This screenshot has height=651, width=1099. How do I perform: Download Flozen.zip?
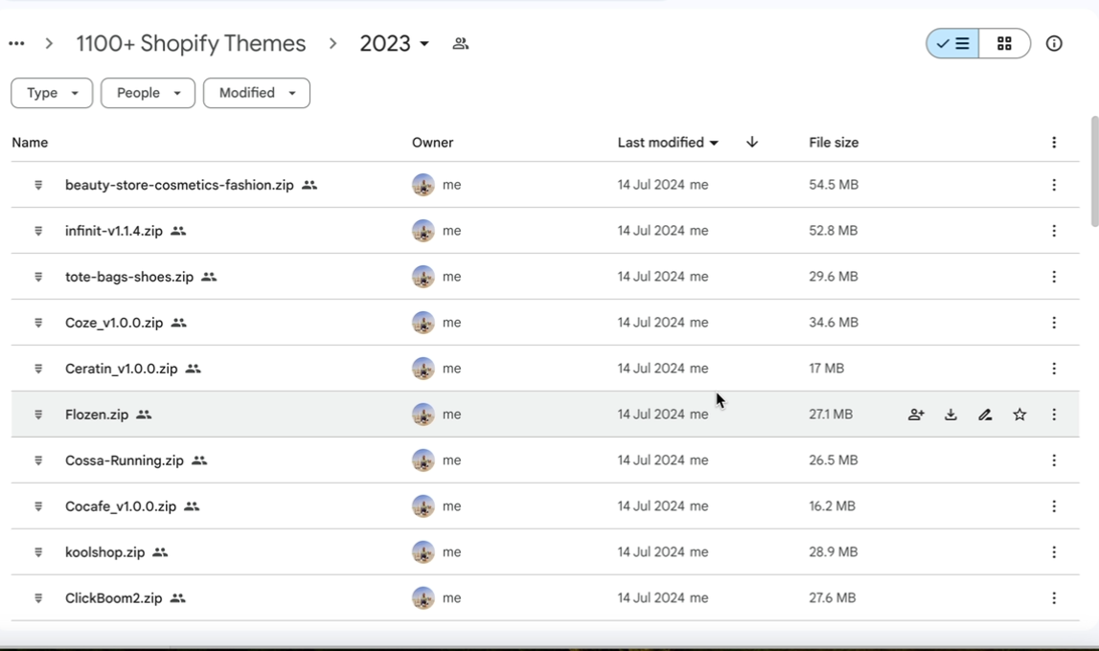pyautogui.click(x=950, y=415)
